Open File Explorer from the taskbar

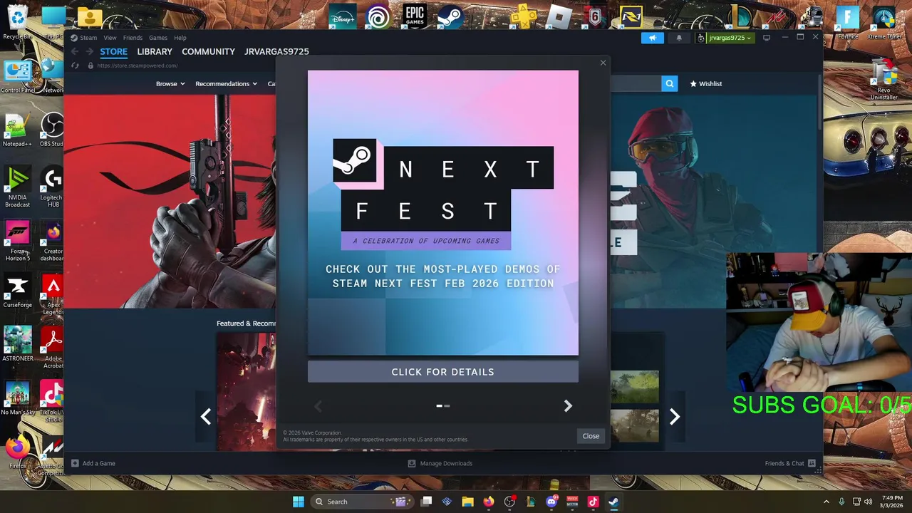[x=467, y=502]
